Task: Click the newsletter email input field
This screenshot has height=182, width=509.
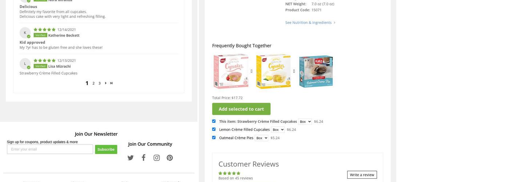Action: coord(50,149)
